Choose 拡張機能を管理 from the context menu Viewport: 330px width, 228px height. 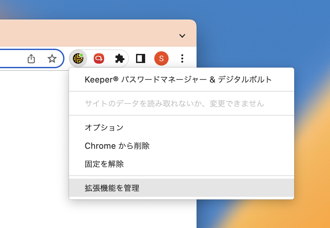112,188
